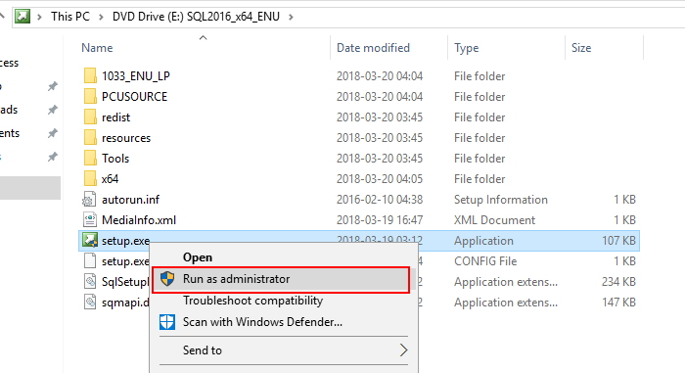685x373 pixels.
Task: Click the MediaInfo.xml file icon
Action: 90,220
